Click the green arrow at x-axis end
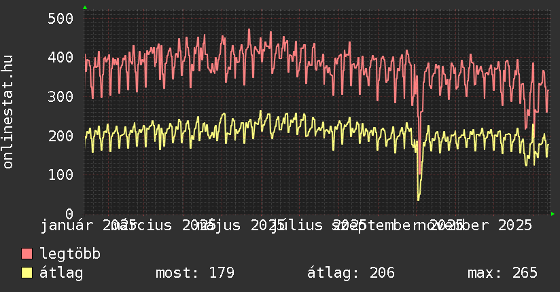560x292 pixels. [553, 214]
